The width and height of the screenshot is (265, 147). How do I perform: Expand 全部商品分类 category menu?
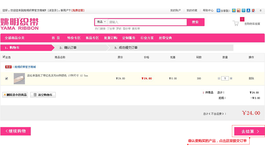[15, 38]
